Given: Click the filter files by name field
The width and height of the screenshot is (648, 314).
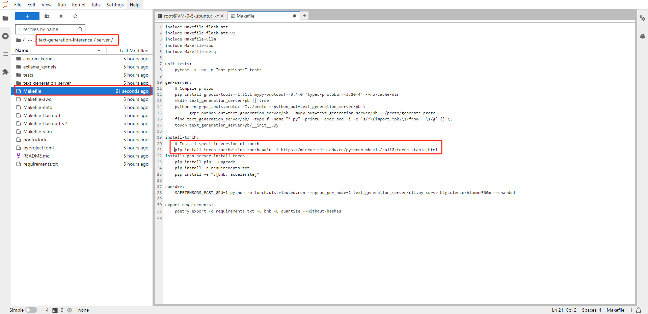Looking at the screenshot, I should [50, 29].
